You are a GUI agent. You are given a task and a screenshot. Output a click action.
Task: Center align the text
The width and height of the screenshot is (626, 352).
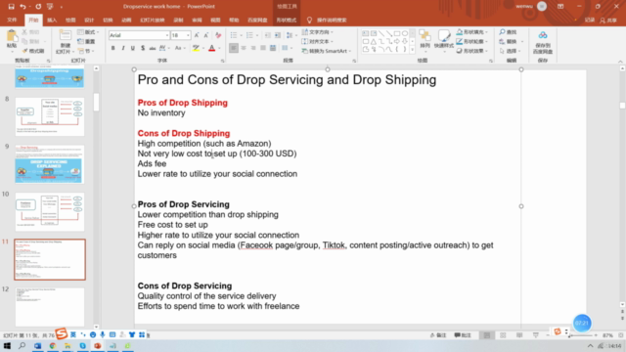(x=244, y=48)
